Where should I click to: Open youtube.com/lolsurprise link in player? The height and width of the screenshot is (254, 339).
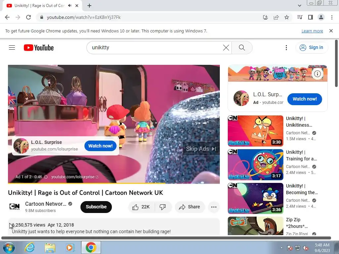(74, 177)
